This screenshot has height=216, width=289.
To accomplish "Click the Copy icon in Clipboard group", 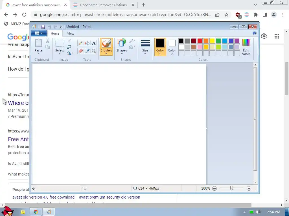I will click(x=47, y=47).
